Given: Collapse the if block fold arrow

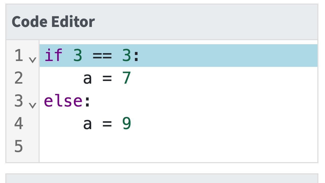Looking at the screenshot, I should click(x=32, y=60).
